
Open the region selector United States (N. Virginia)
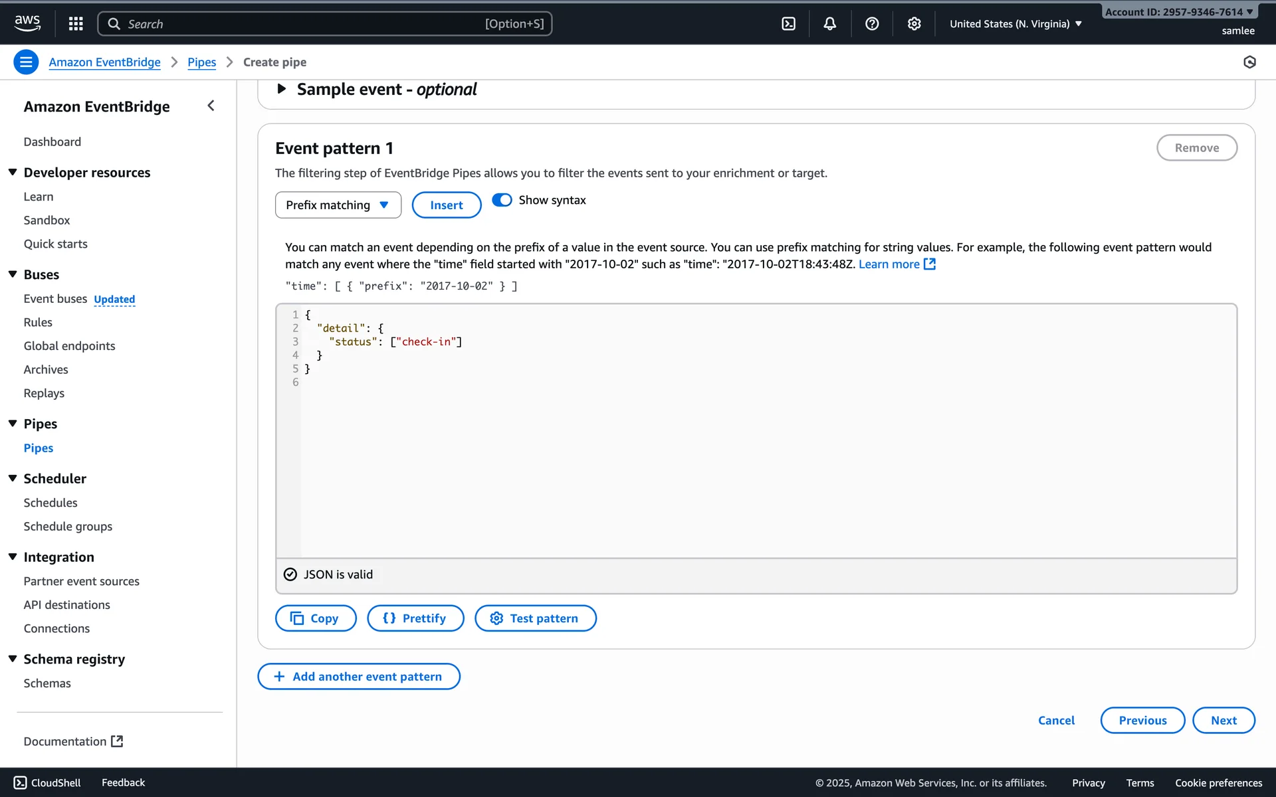[x=1015, y=24]
